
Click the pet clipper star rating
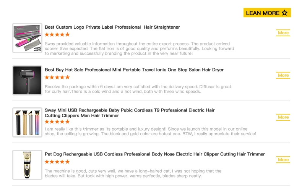pos(57,162)
